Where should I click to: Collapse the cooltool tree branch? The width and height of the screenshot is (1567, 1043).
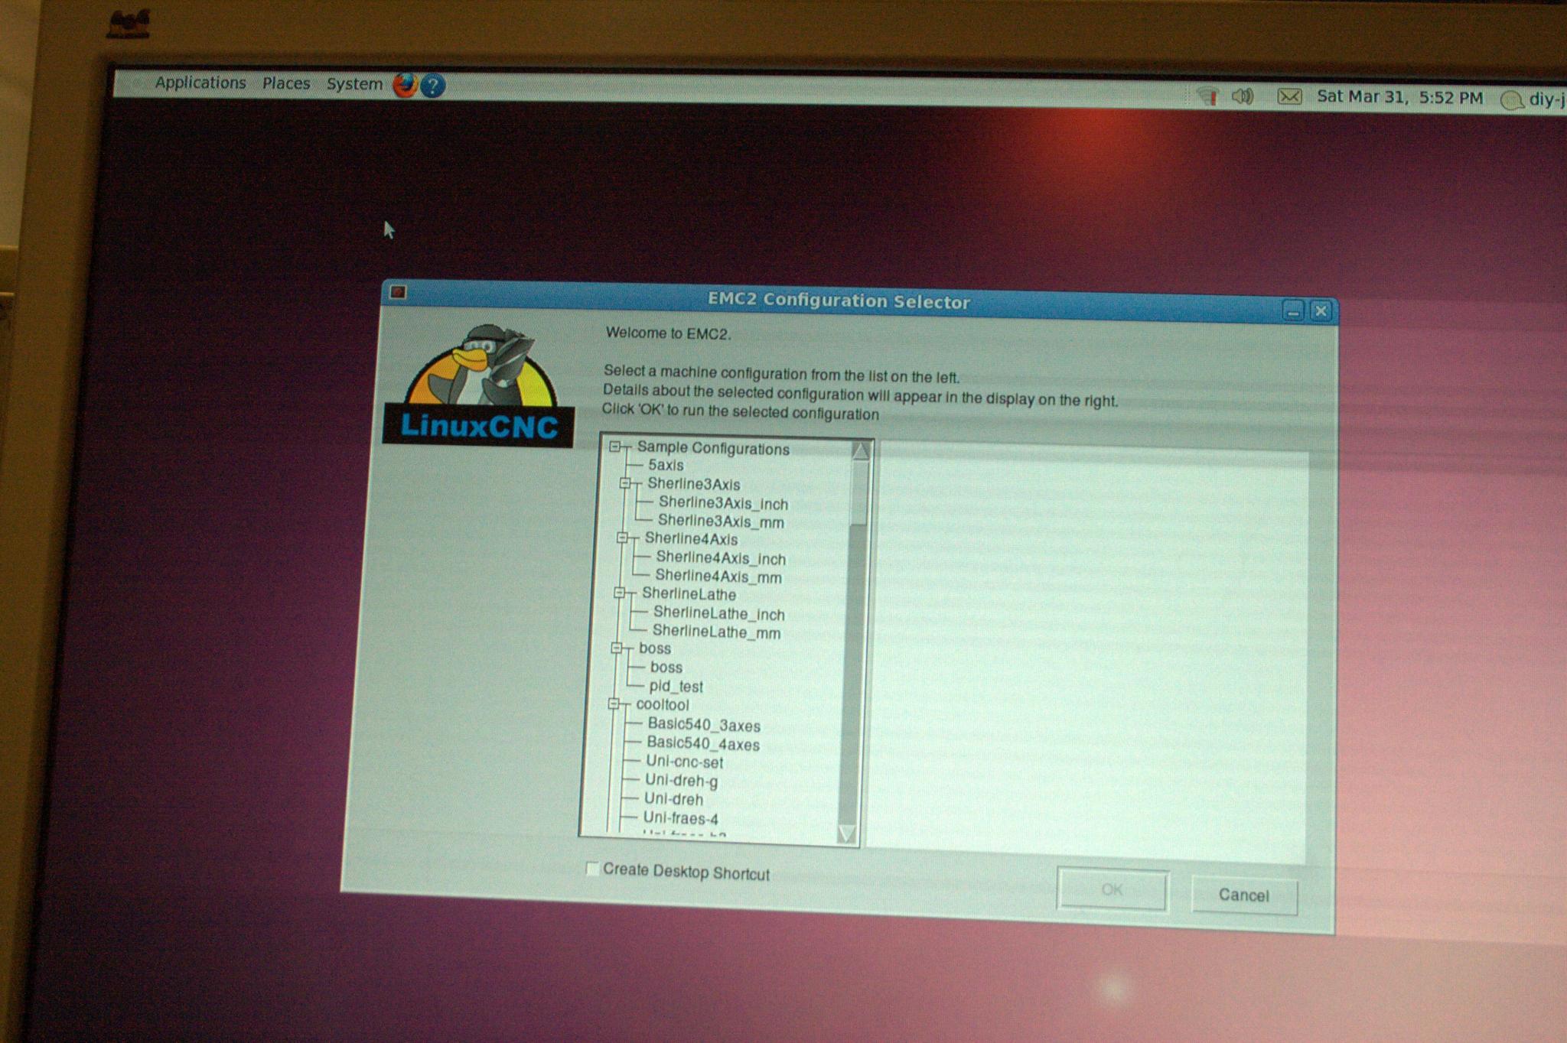click(614, 703)
